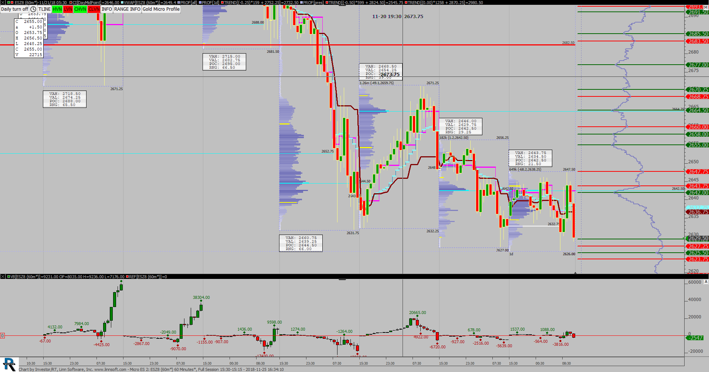Click the 38304.00 peak label in lower pane
The width and height of the screenshot is (709, 372).
pyautogui.click(x=201, y=297)
